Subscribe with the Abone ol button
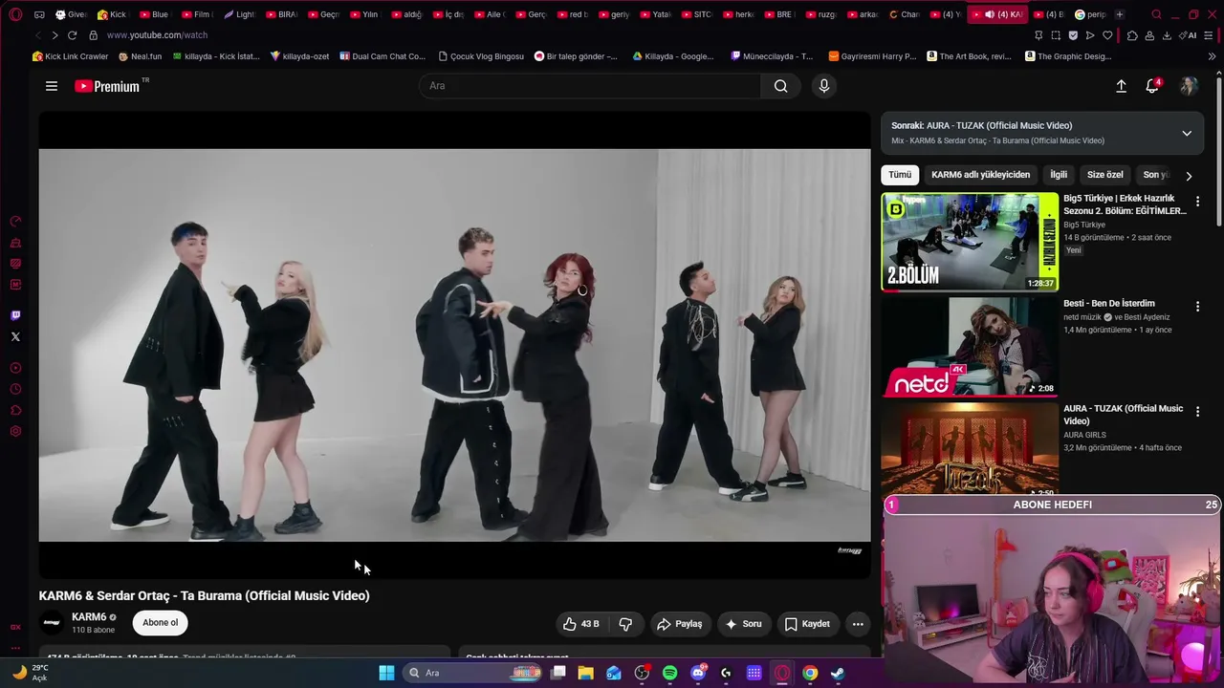The width and height of the screenshot is (1224, 688). tap(160, 623)
